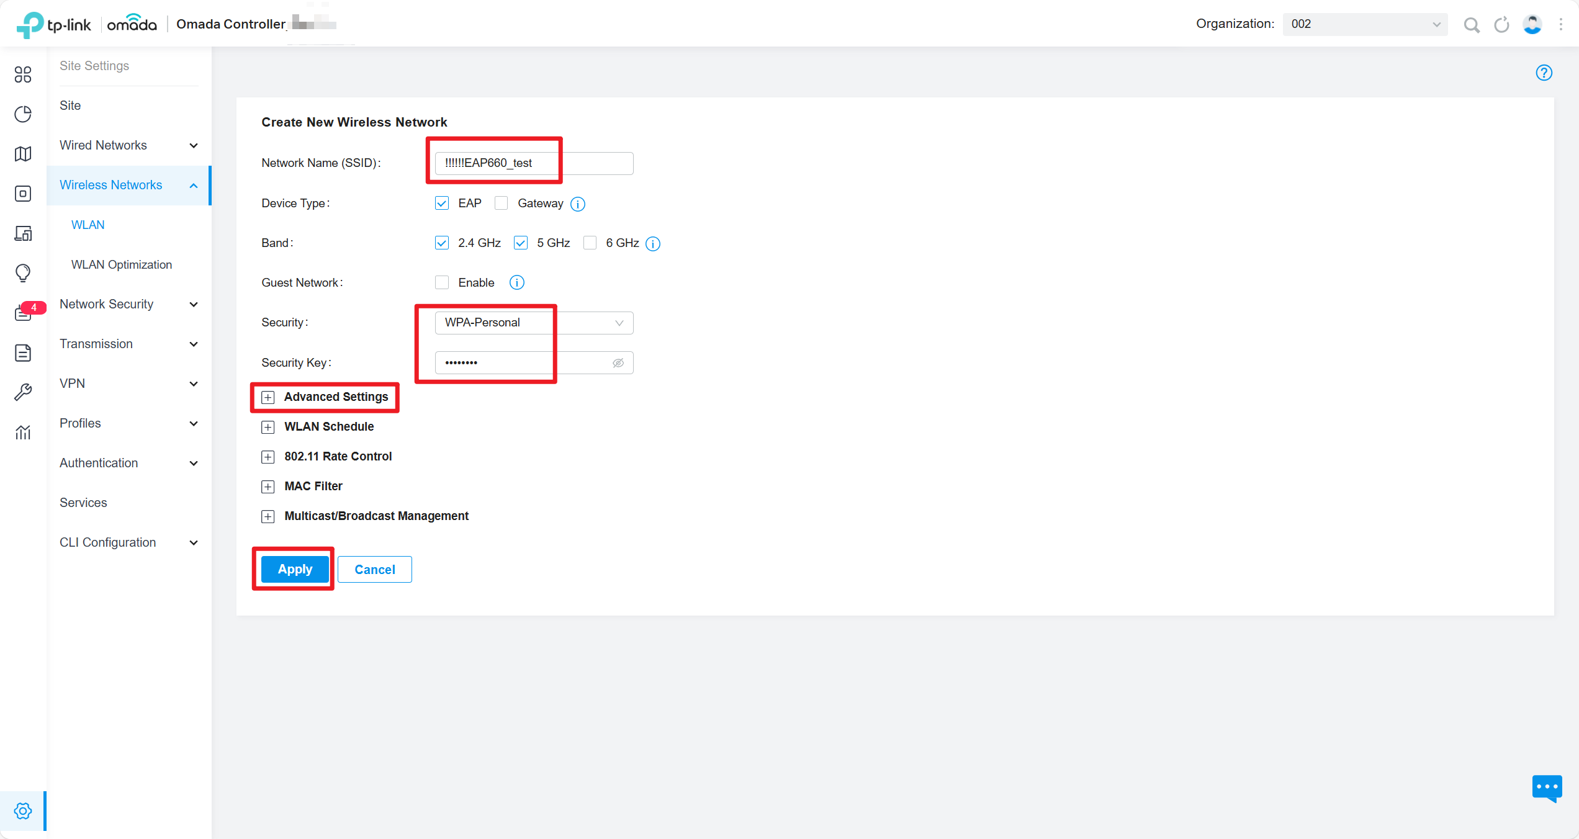Click the Security Key password field

click(x=534, y=363)
